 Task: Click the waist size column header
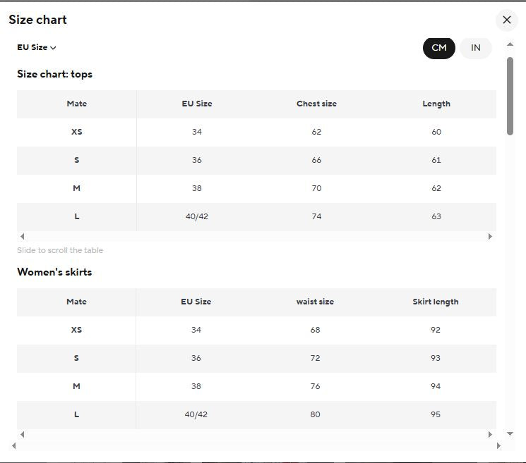tap(315, 302)
